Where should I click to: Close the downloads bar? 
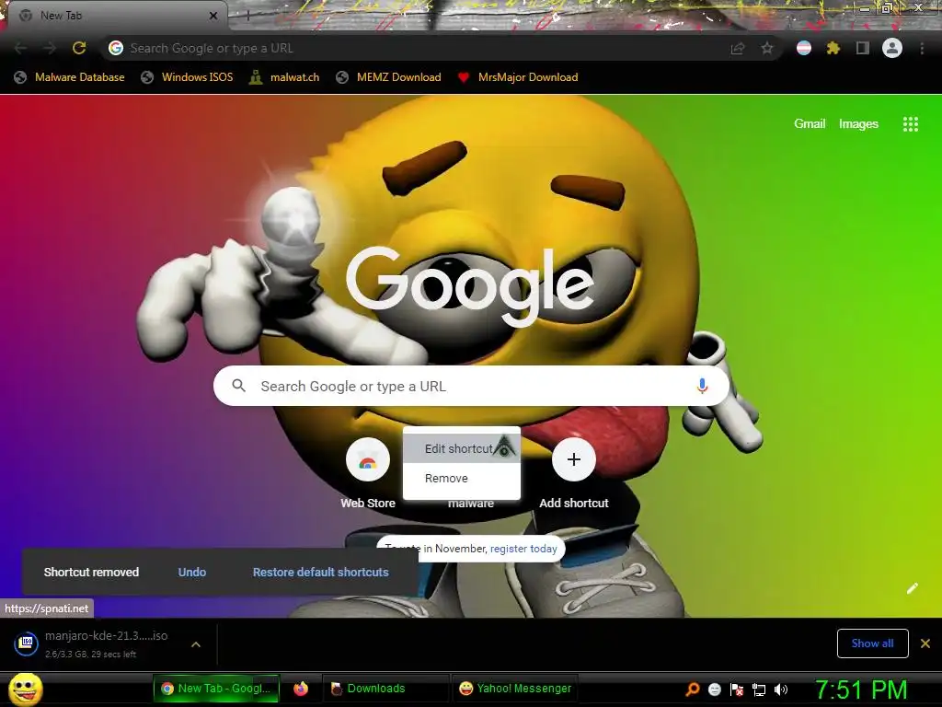pos(925,643)
